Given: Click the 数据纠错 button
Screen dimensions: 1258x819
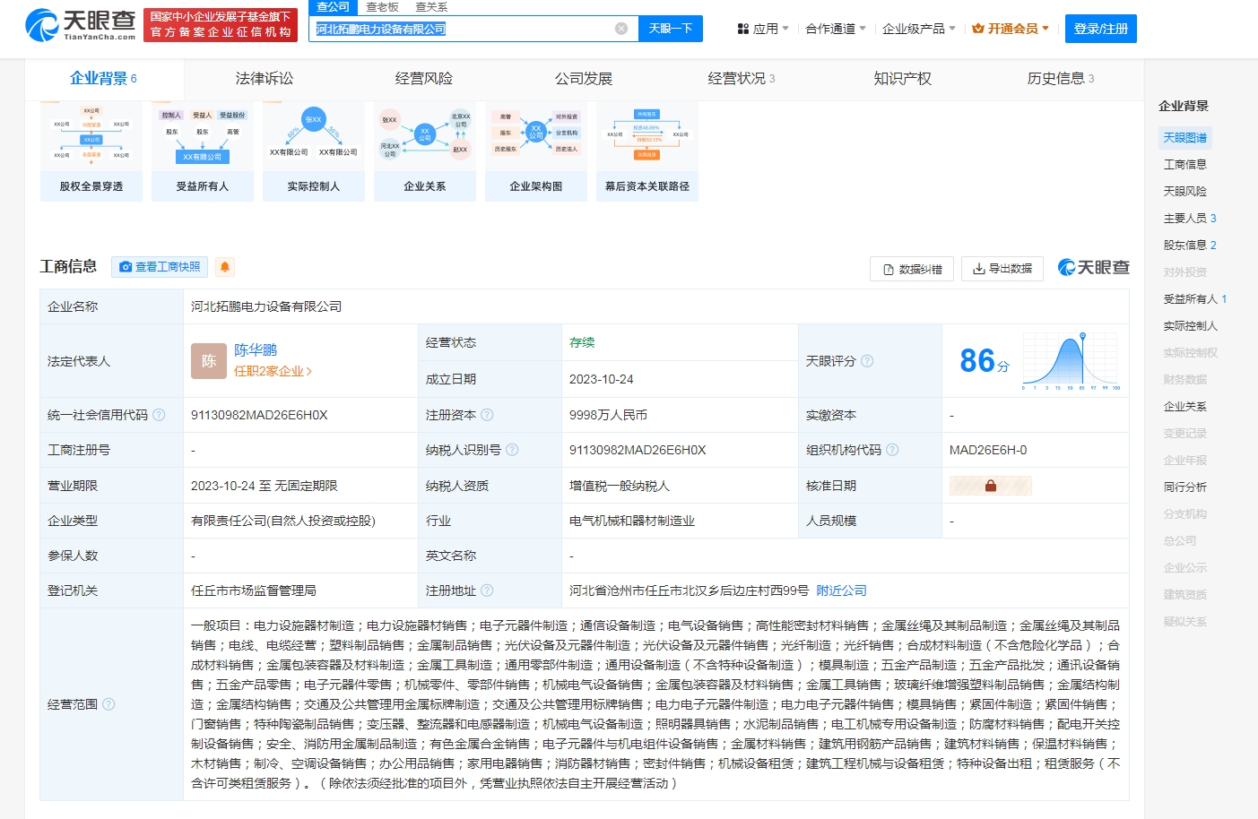Looking at the screenshot, I should 912,269.
